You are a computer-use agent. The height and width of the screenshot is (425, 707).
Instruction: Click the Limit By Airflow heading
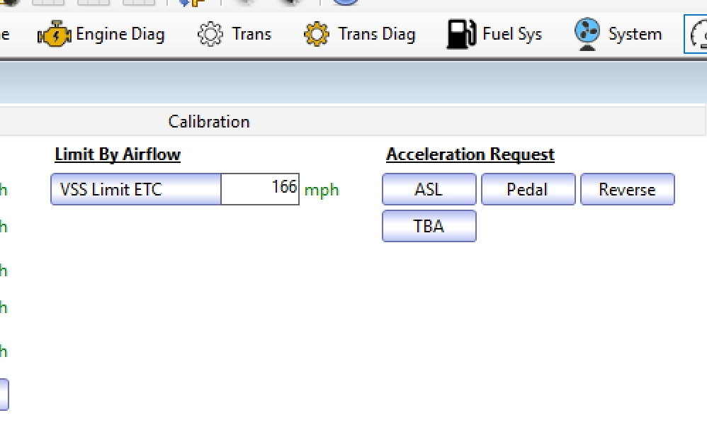click(118, 154)
